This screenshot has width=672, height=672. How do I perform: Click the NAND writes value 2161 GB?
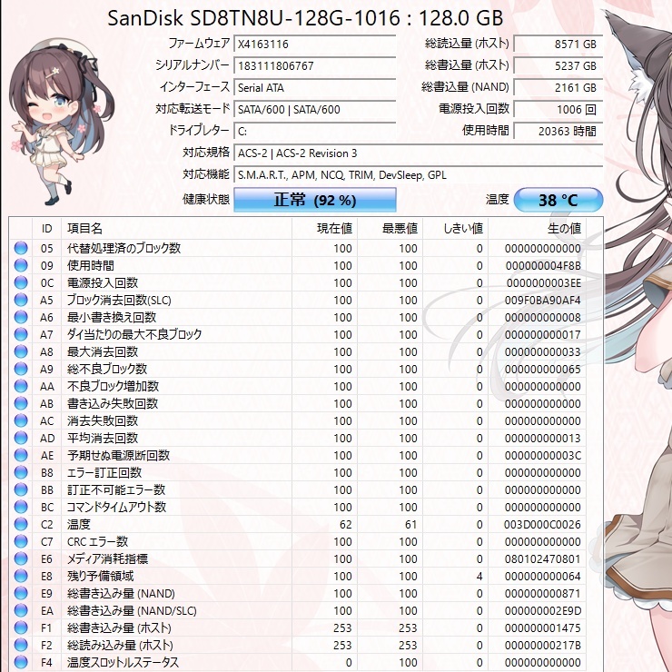pyautogui.click(x=558, y=87)
